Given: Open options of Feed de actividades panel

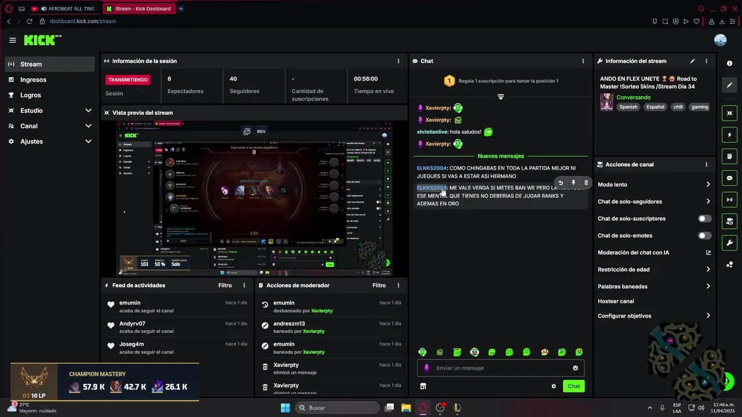Looking at the screenshot, I should 244,286.
